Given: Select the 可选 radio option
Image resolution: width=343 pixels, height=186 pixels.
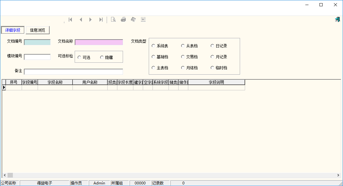Looking at the screenshot, I should click(x=84, y=57).
